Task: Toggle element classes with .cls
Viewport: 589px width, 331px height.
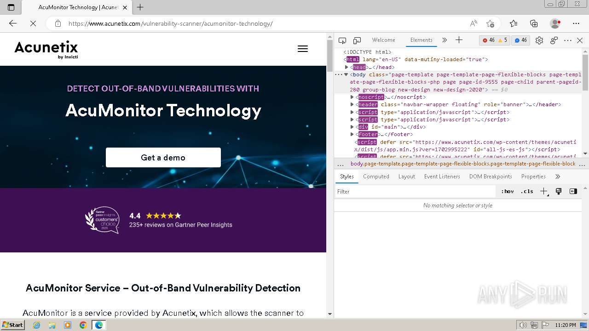Action: [527, 191]
